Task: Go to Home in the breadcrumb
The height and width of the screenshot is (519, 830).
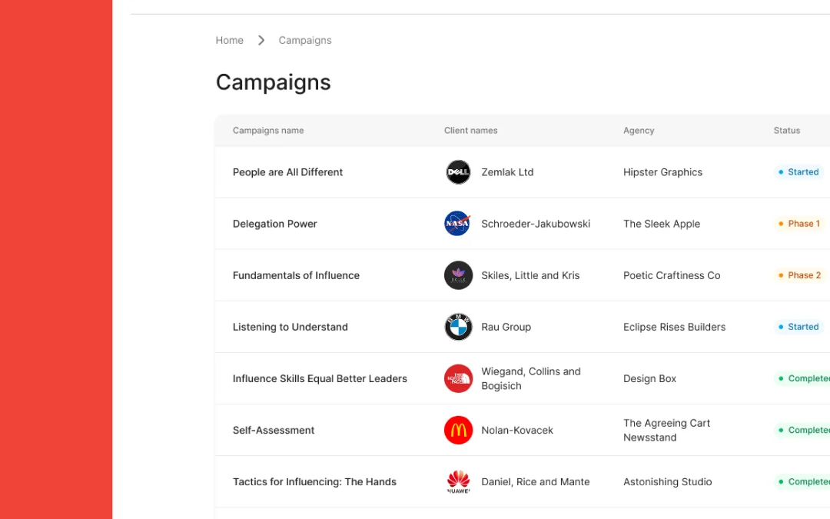Action: point(229,40)
